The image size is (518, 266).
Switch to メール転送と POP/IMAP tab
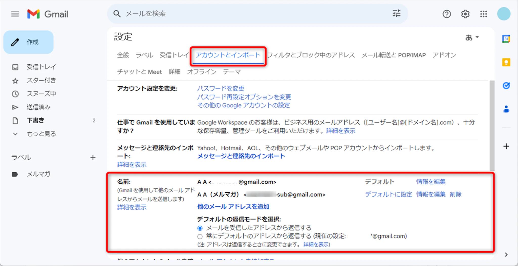pos(394,55)
